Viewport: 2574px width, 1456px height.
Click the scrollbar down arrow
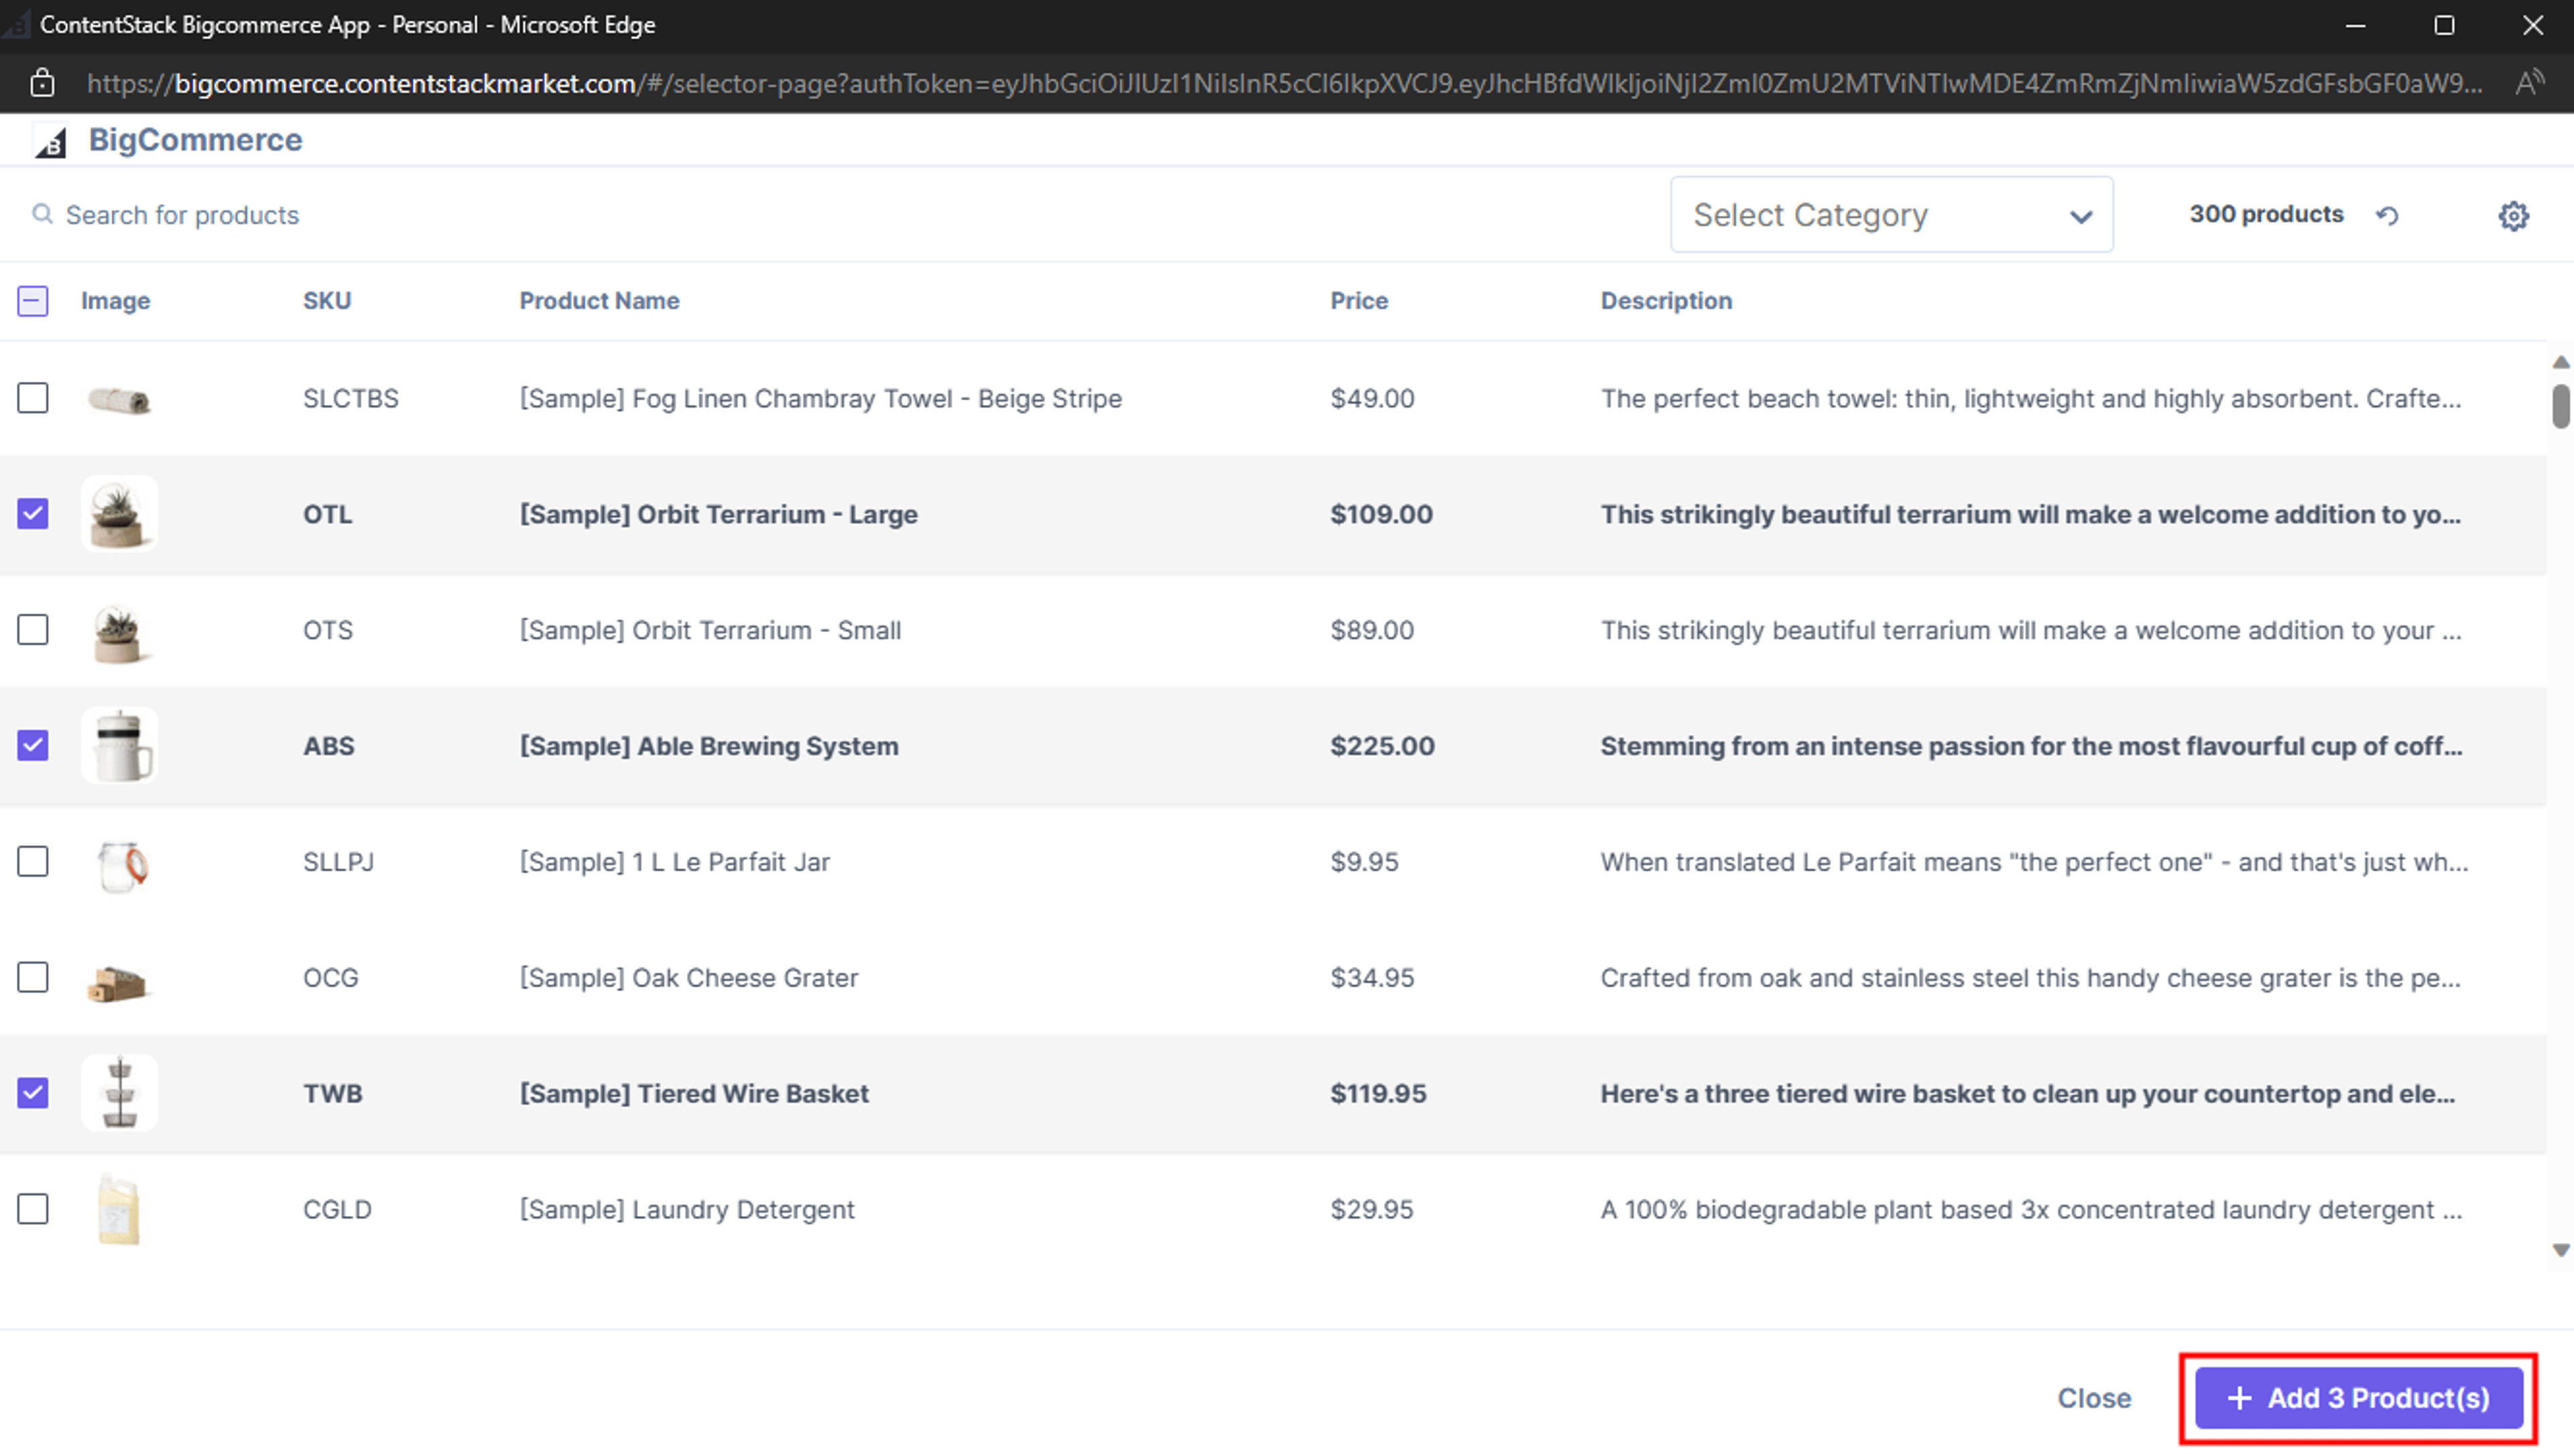click(2560, 1250)
